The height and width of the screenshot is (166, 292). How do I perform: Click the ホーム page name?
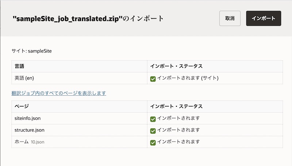tap(22, 142)
